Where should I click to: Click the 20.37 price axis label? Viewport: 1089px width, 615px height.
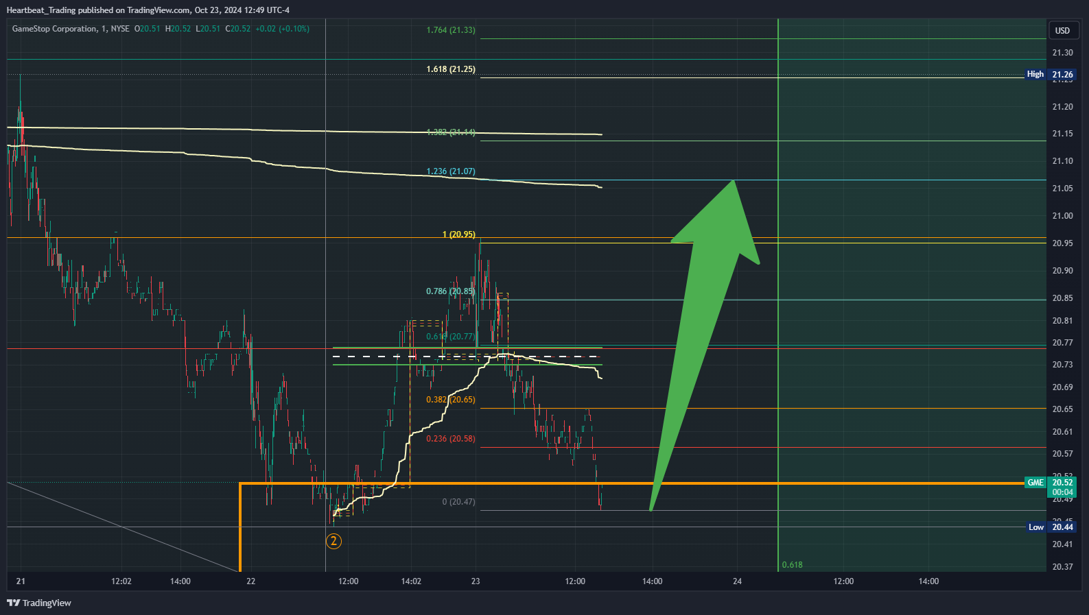[1062, 567]
